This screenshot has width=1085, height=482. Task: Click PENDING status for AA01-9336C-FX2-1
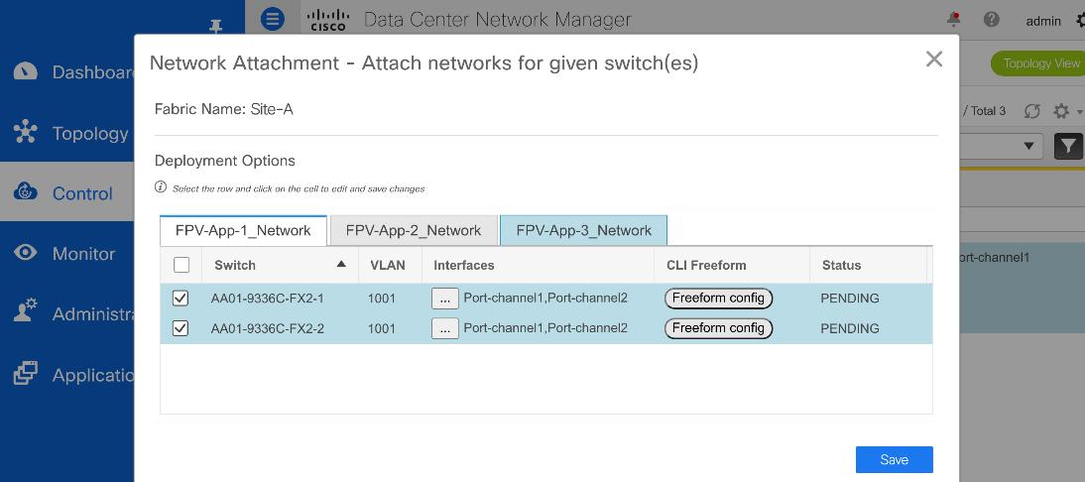click(850, 299)
